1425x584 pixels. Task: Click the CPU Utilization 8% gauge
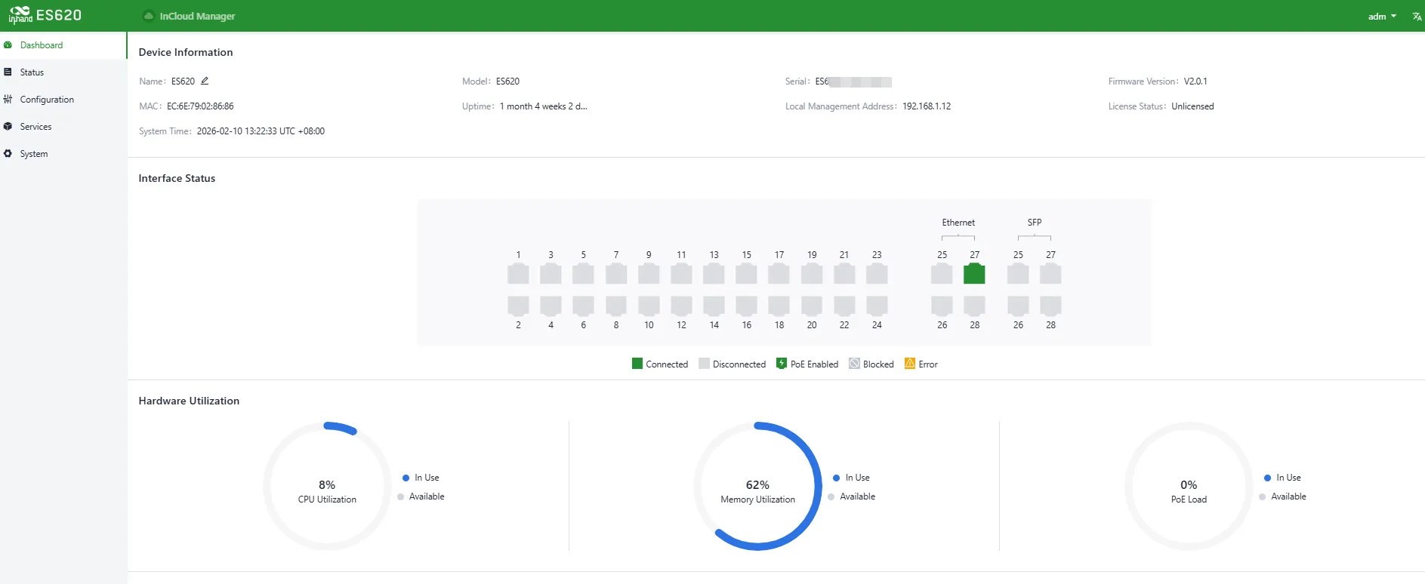327,486
